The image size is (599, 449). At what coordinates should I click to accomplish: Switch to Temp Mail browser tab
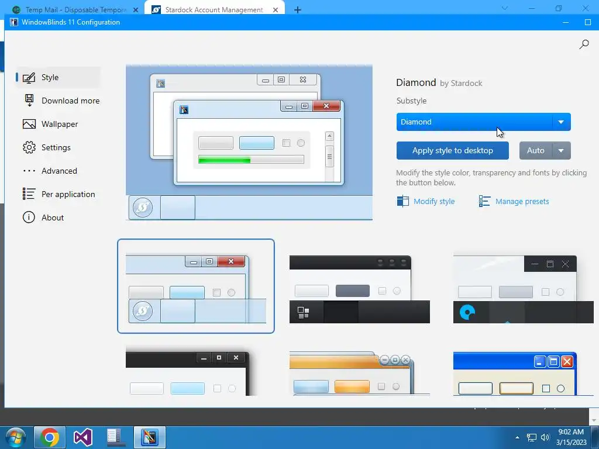point(75,9)
